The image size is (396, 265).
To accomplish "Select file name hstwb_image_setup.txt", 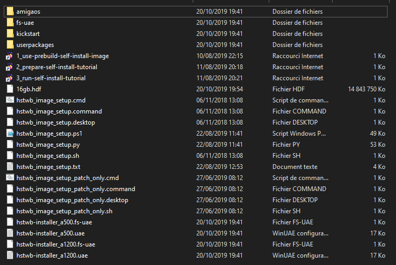I will click(x=49, y=167).
